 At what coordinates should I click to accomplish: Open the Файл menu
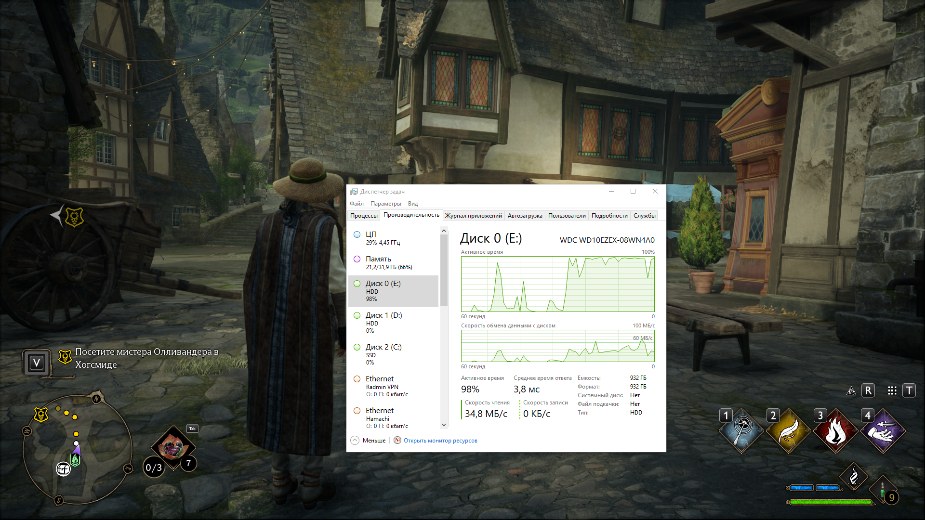pos(357,204)
